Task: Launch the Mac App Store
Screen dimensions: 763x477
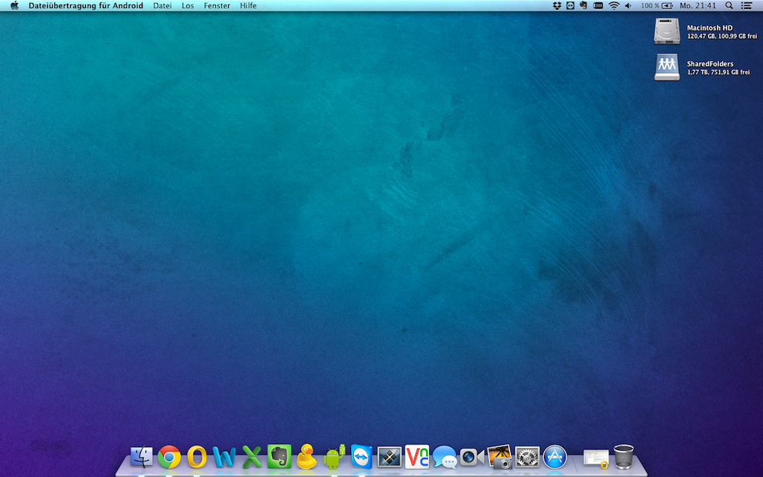Action: click(555, 456)
